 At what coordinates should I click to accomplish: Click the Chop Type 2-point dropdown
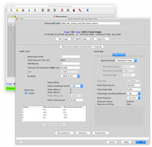tap(134, 81)
